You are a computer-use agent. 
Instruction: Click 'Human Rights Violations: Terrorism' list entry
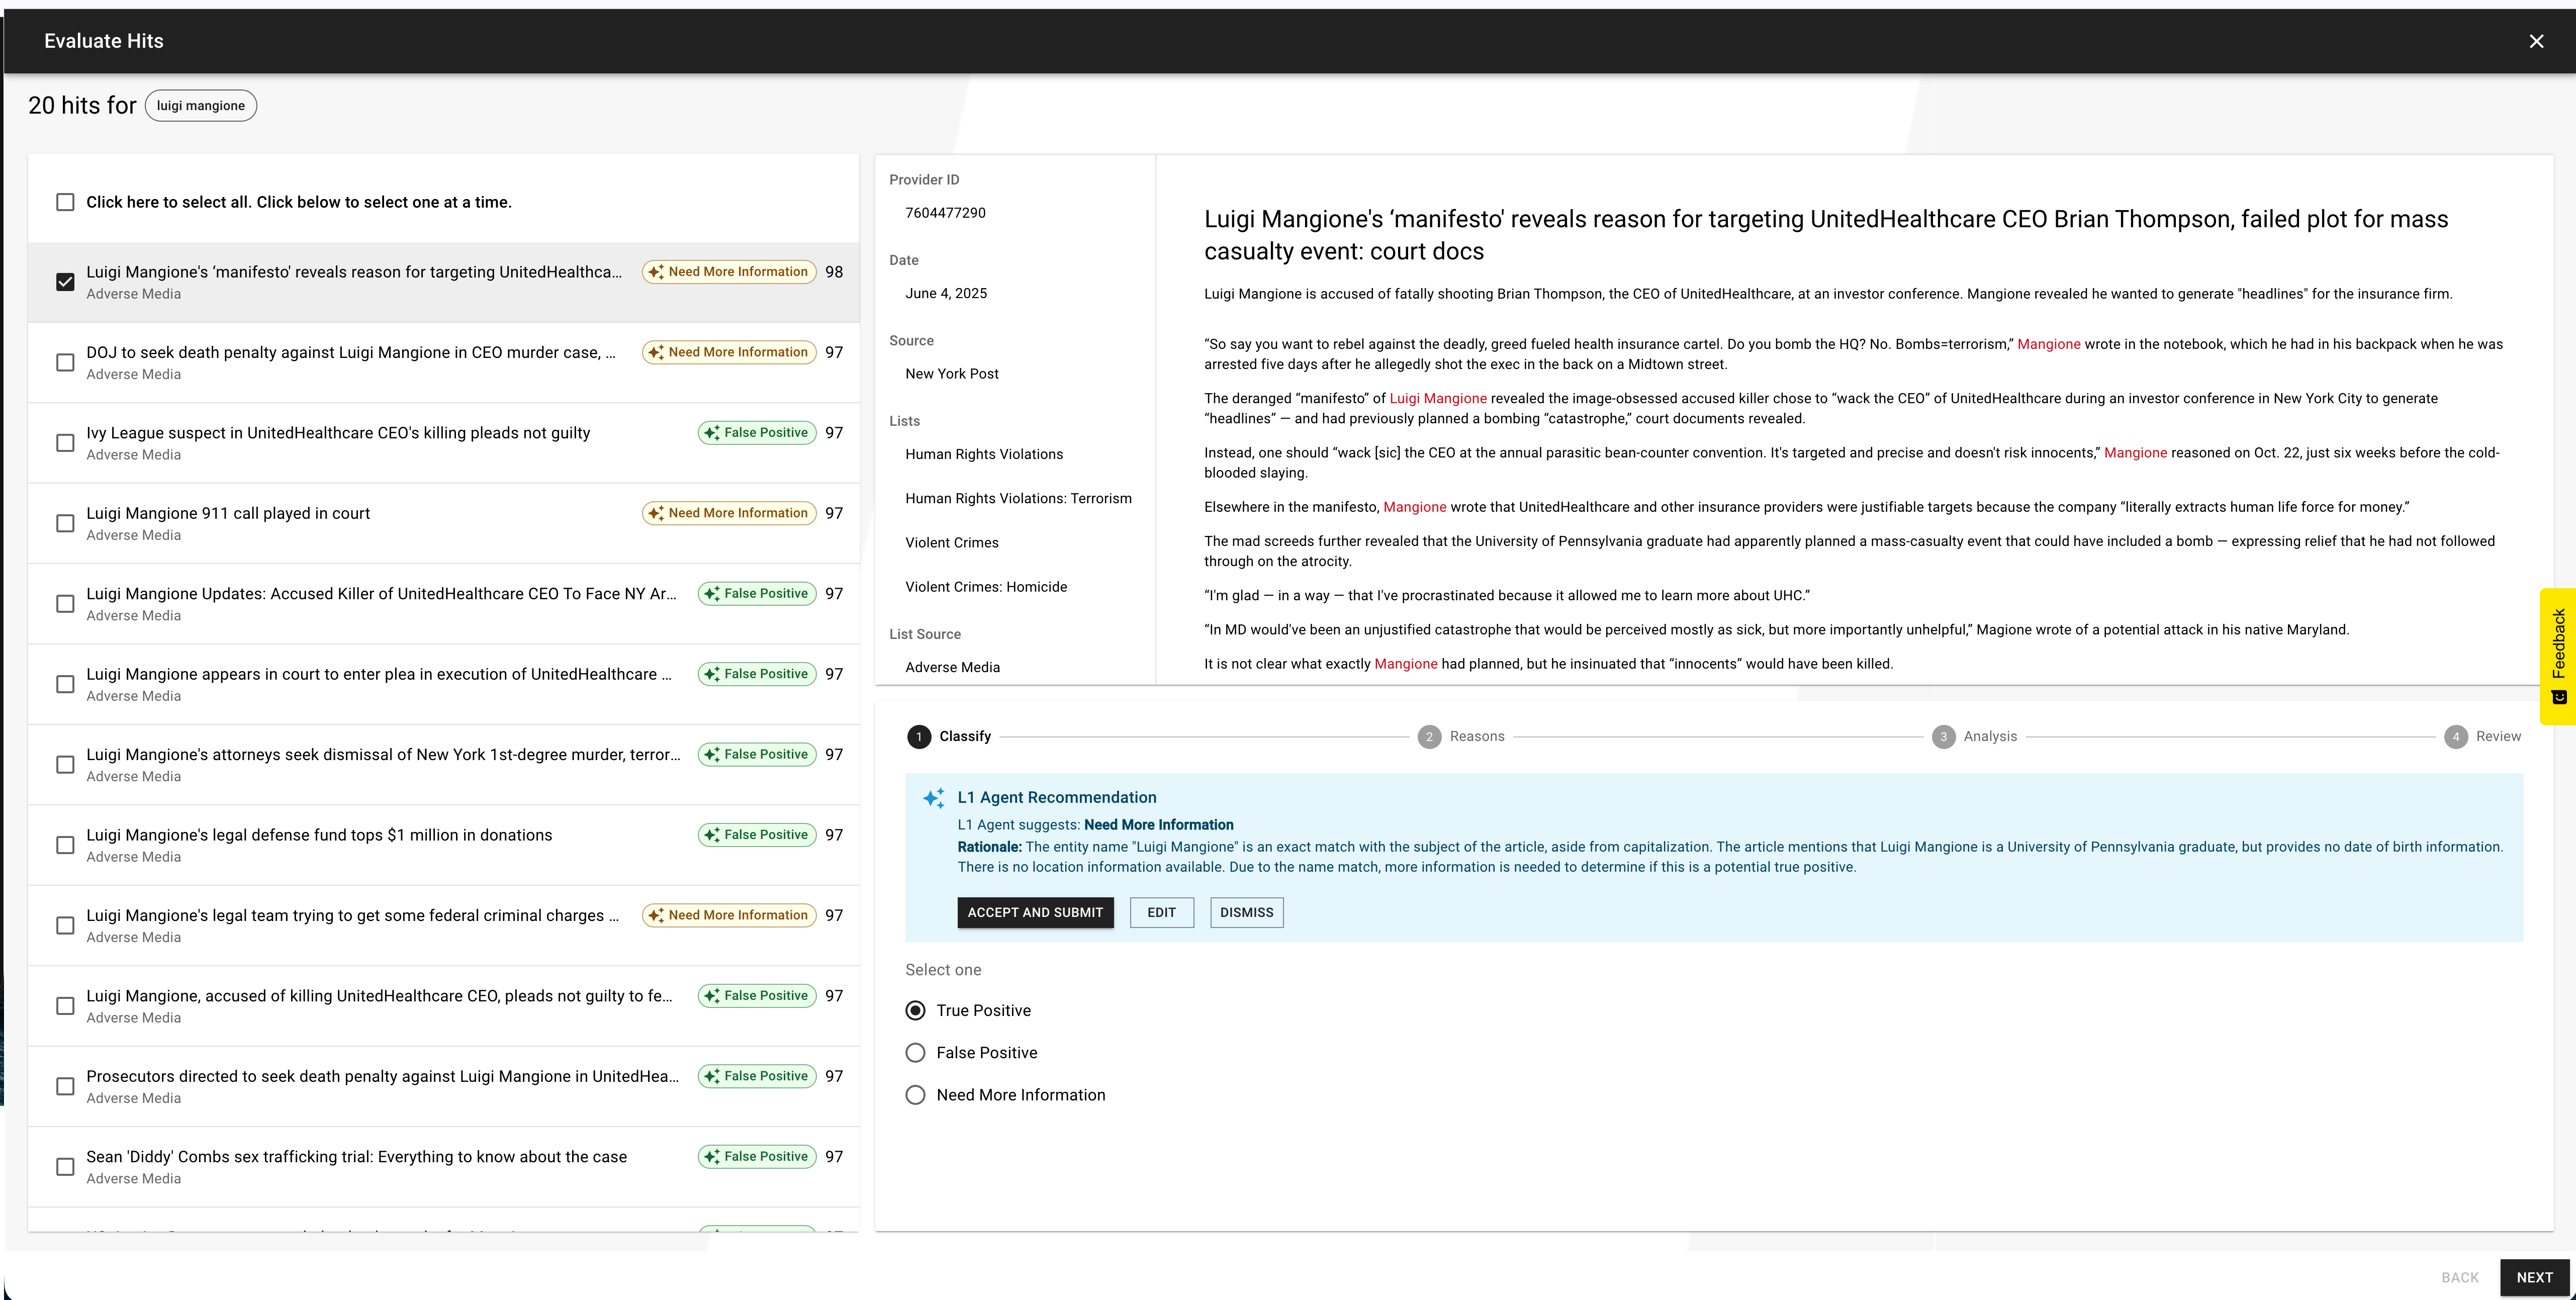pyautogui.click(x=1018, y=498)
